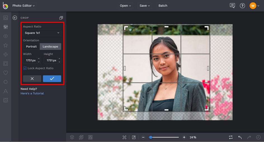
Task: Open the help question mark
Action: (242, 6)
